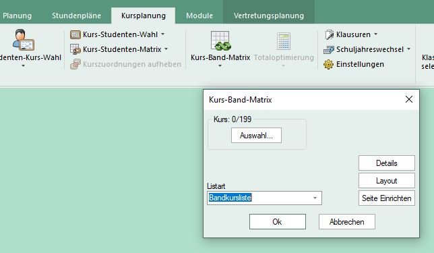This screenshot has width=434, height=253.
Task: Click the Klausuren pencil icon
Action: 329,34
